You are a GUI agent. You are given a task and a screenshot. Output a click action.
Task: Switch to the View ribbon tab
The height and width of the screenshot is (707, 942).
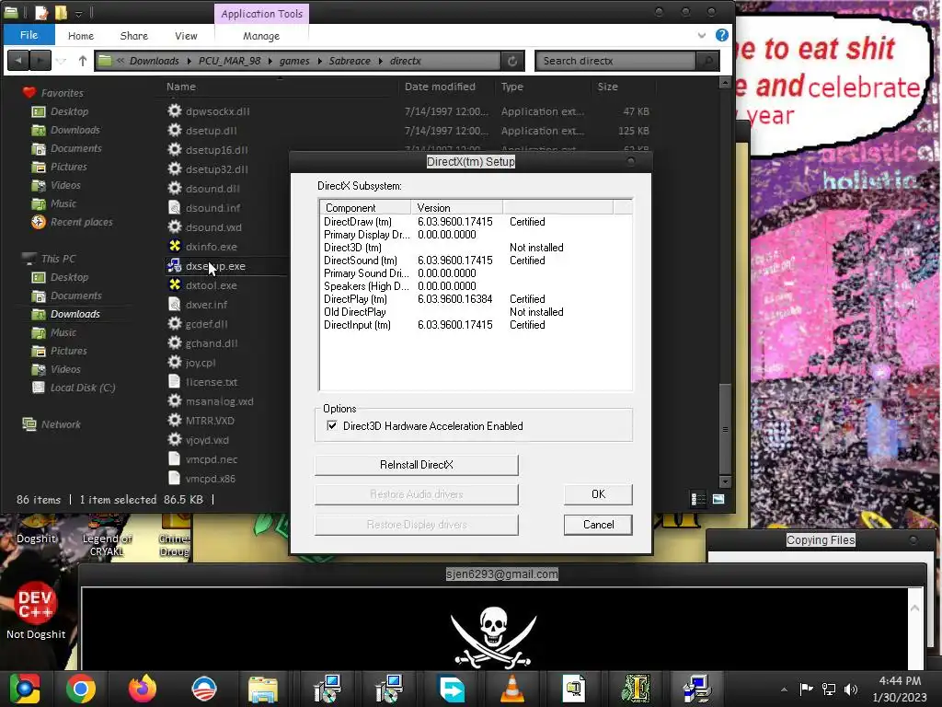186,36
